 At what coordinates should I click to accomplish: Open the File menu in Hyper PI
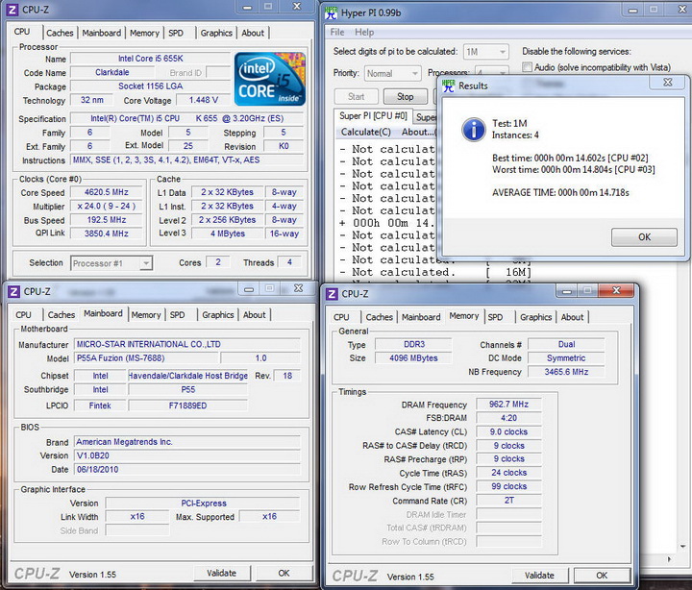(x=336, y=33)
